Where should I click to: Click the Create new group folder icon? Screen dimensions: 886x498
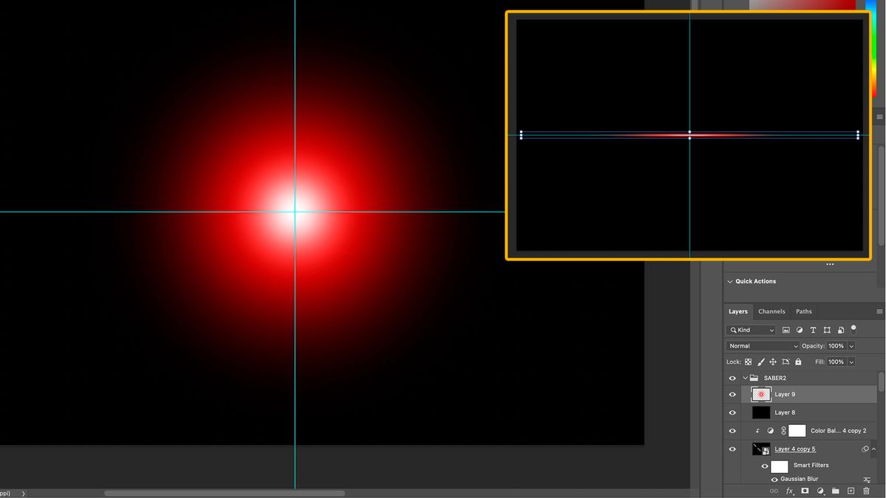point(835,491)
